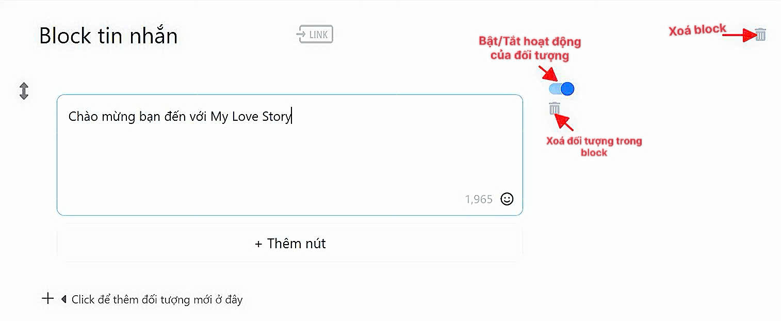The image size is (781, 321).
Task: Click the "Block tin nhắn" title
Action: pyautogui.click(x=108, y=36)
